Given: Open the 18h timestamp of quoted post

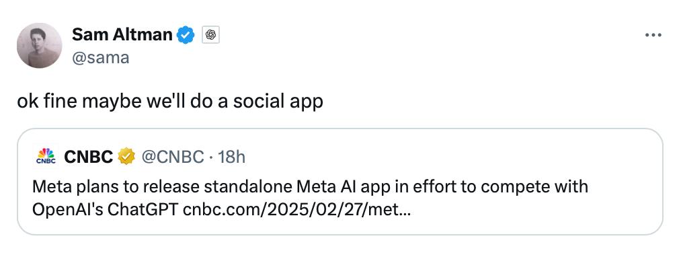Looking at the screenshot, I should click(x=232, y=157).
